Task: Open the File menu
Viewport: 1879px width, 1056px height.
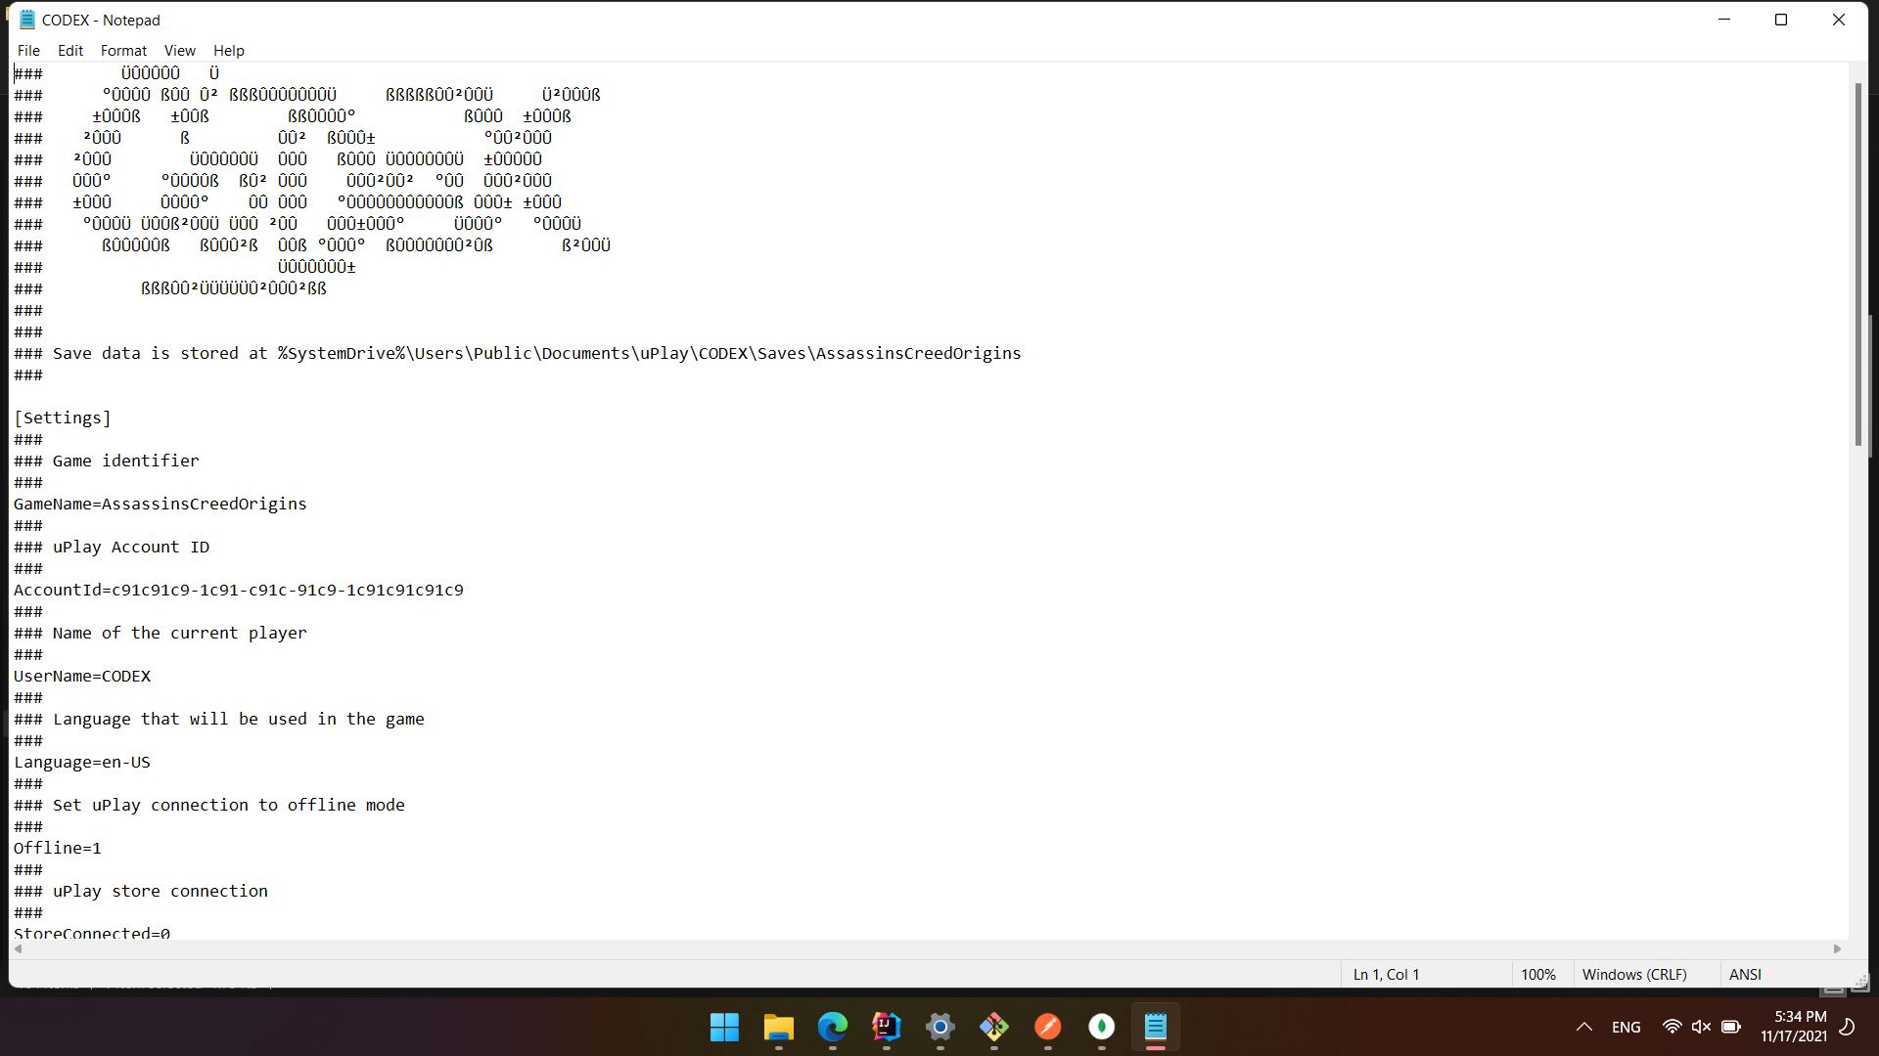Action: click(28, 51)
